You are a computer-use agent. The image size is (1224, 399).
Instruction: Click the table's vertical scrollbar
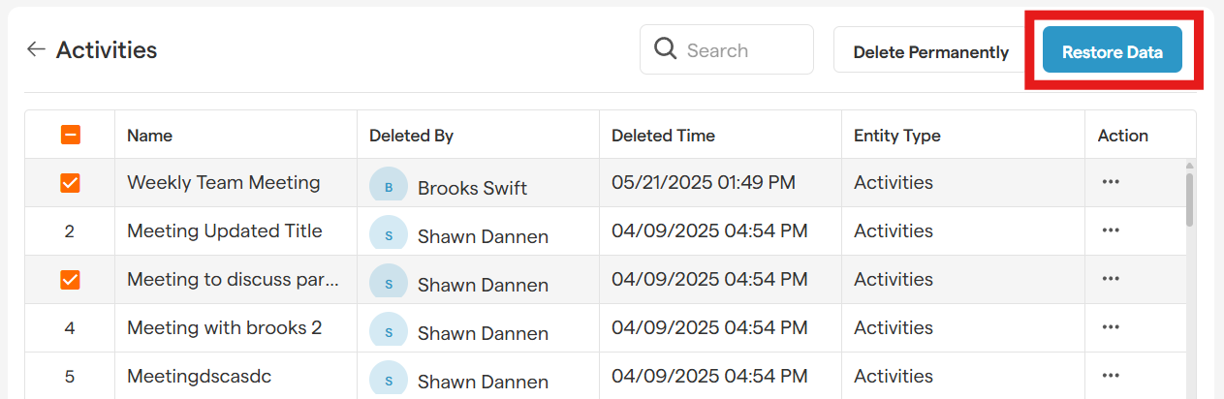[x=1189, y=199]
